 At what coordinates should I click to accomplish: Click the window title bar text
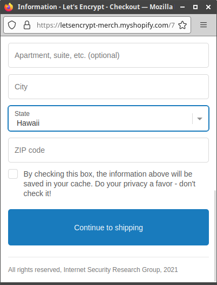(95, 7)
